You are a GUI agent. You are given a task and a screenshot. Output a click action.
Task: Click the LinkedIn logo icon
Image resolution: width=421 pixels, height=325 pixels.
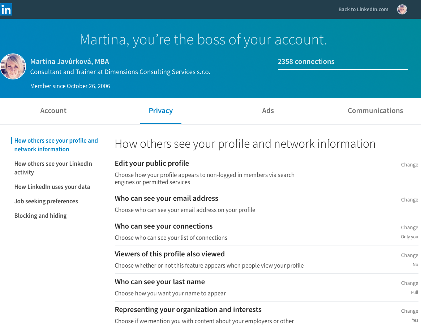tap(6, 9)
